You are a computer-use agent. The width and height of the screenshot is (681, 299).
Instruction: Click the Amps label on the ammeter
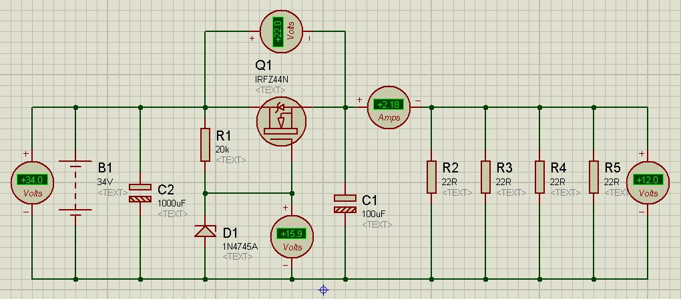pyautogui.click(x=389, y=117)
